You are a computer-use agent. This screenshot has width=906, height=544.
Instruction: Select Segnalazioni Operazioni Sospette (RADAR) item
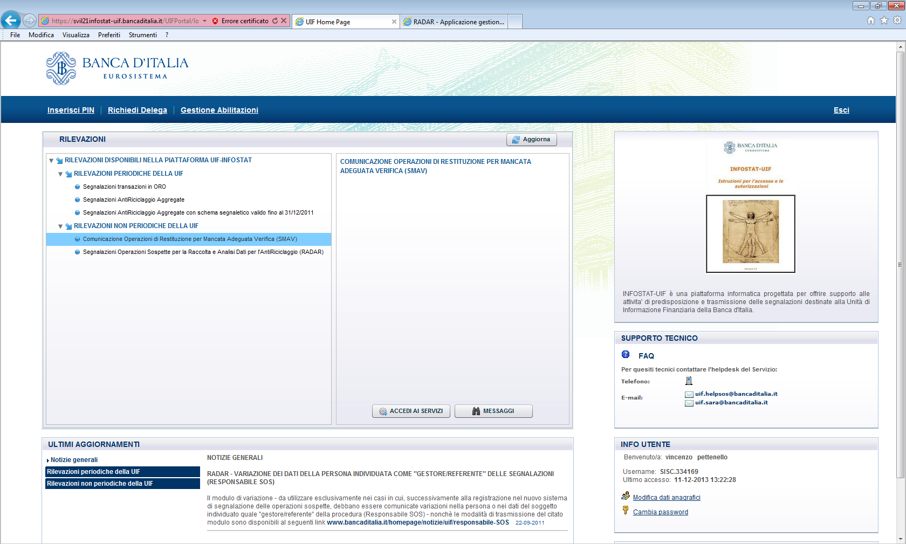[x=203, y=252]
